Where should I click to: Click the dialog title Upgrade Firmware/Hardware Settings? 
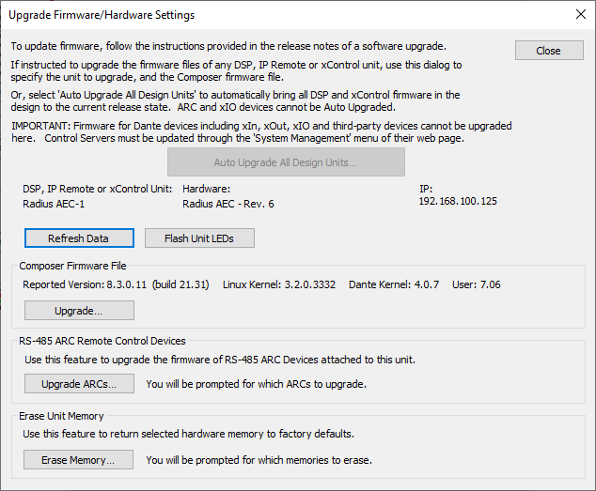click(102, 15)
